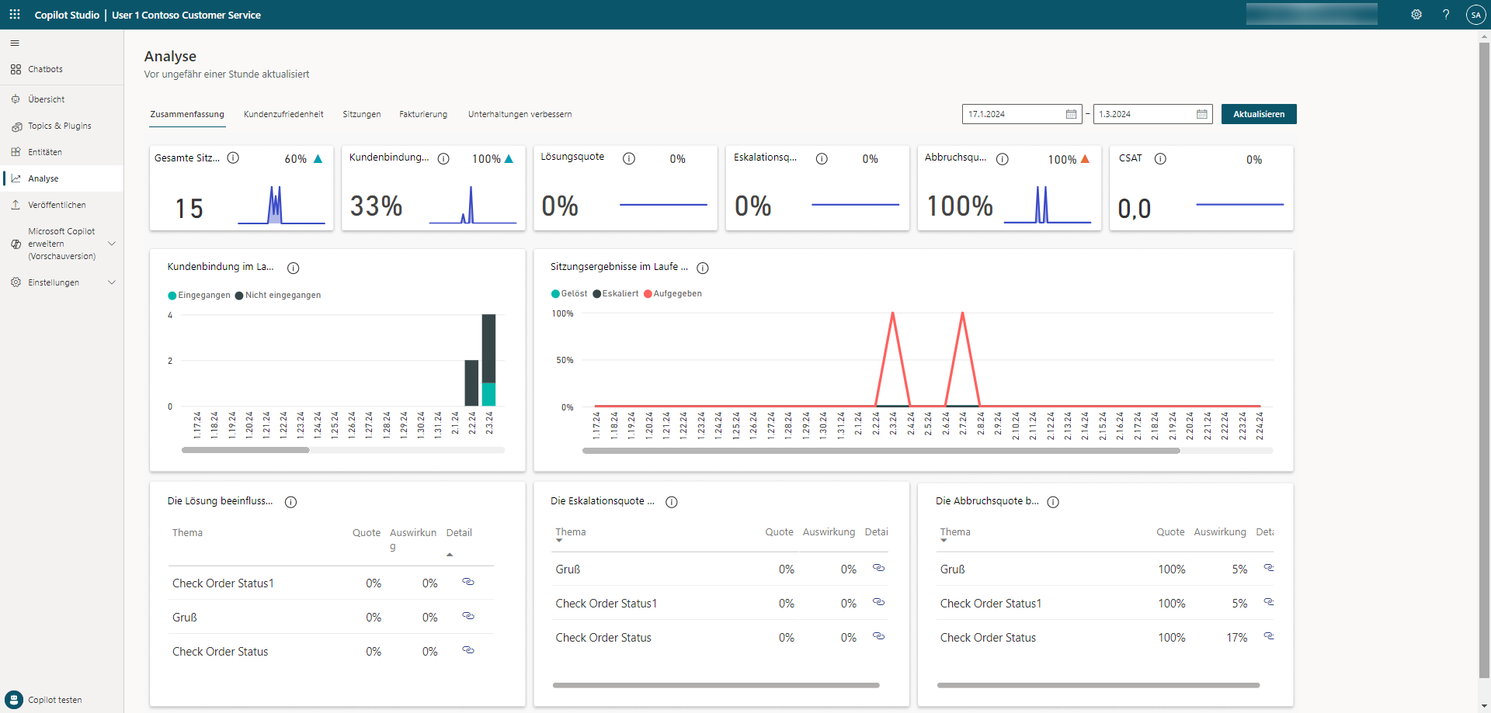Show info for Kundenbindung card

pyautogui.click(x=443, y=158)
